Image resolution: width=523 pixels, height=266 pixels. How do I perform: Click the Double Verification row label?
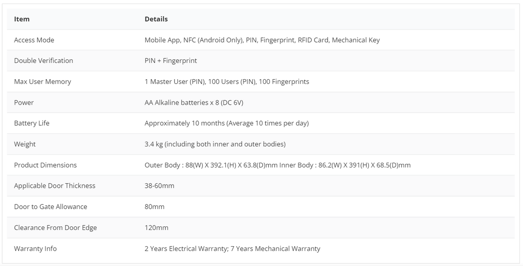(44, 61)
